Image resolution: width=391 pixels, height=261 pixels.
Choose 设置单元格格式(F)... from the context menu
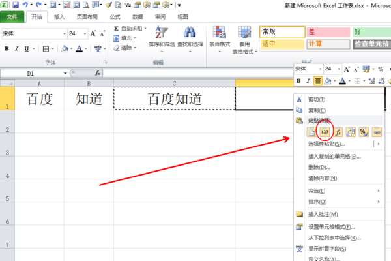[x=339, y=227]
